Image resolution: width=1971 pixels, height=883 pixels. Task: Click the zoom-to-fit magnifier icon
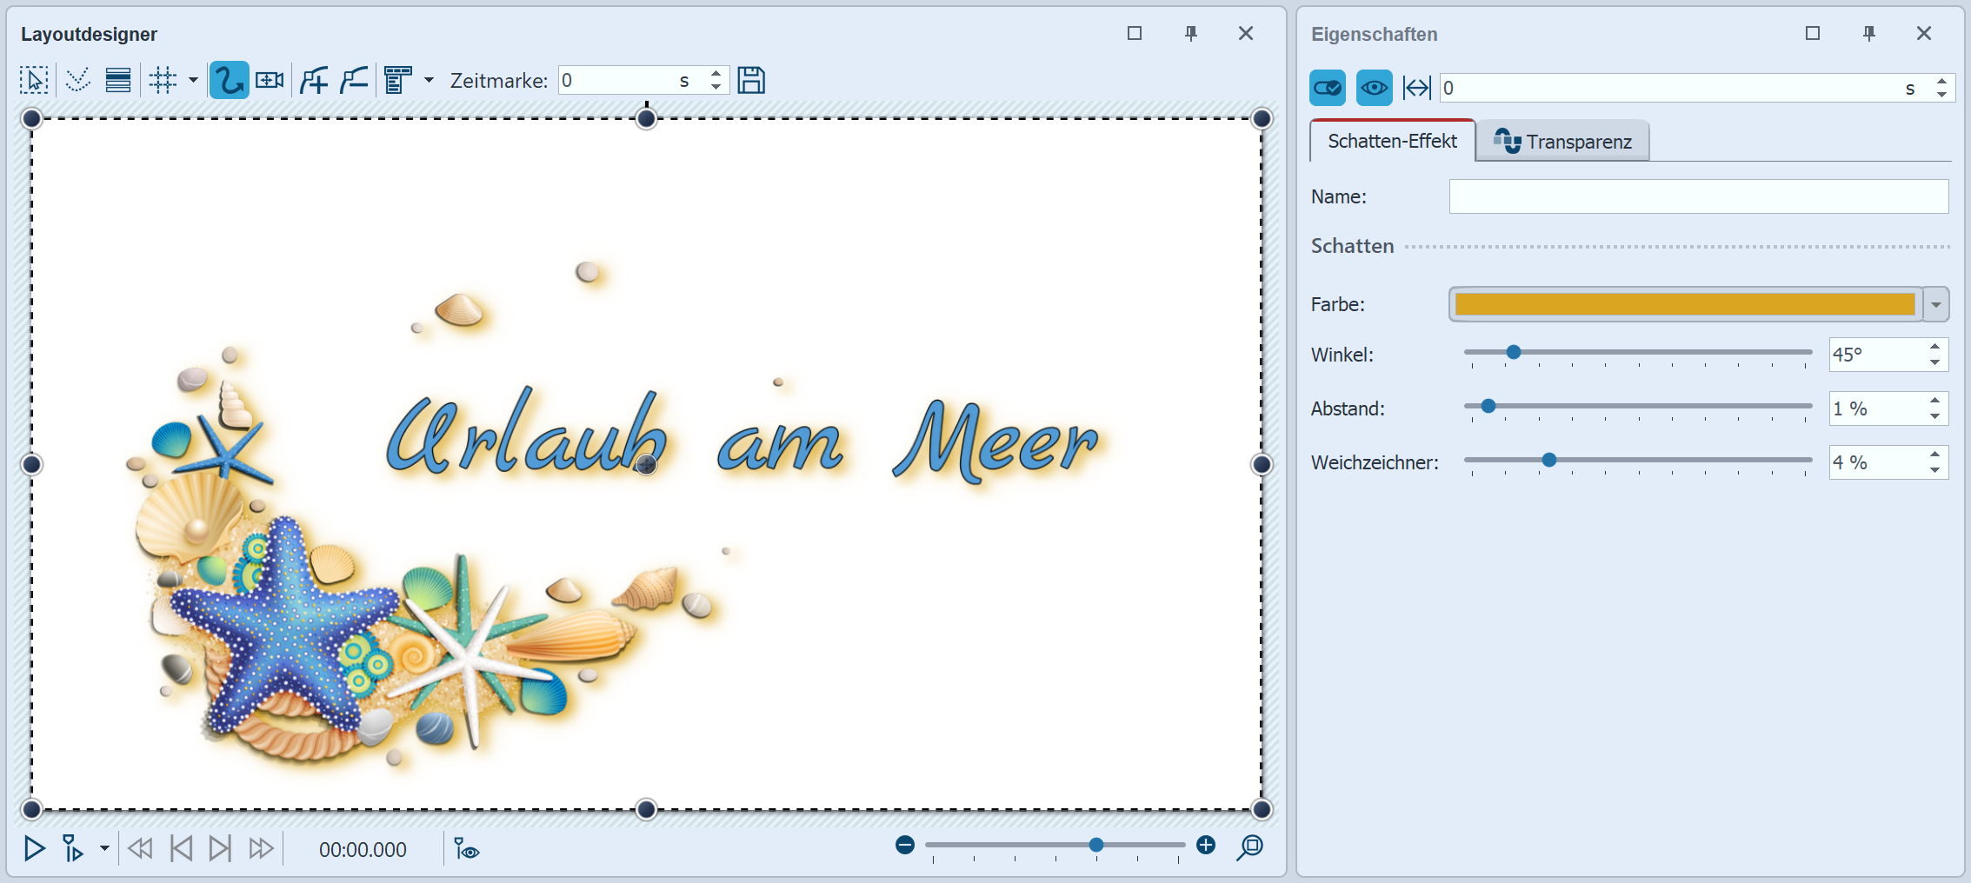click(1249, 846)
